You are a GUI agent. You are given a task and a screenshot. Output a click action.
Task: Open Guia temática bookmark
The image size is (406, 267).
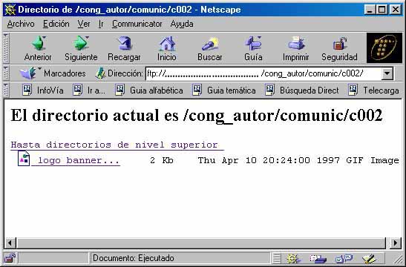(224, 90)
